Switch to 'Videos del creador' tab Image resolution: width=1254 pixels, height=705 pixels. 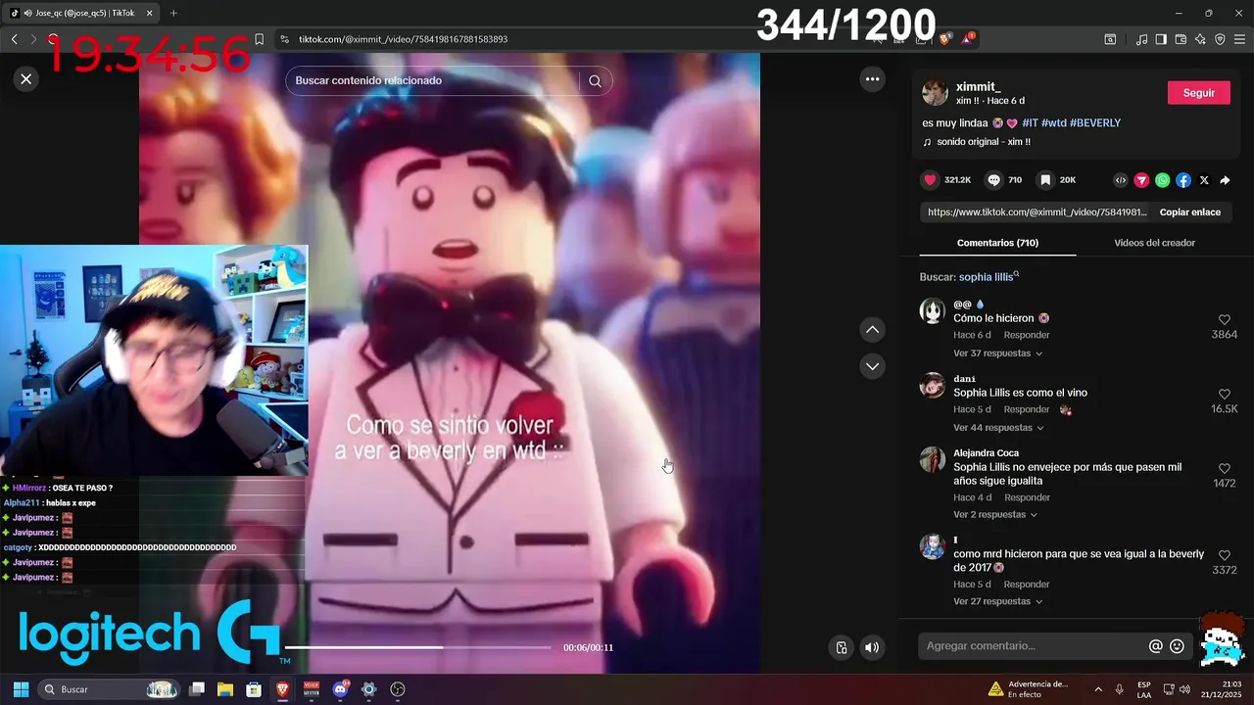[x=1154, y=243]
